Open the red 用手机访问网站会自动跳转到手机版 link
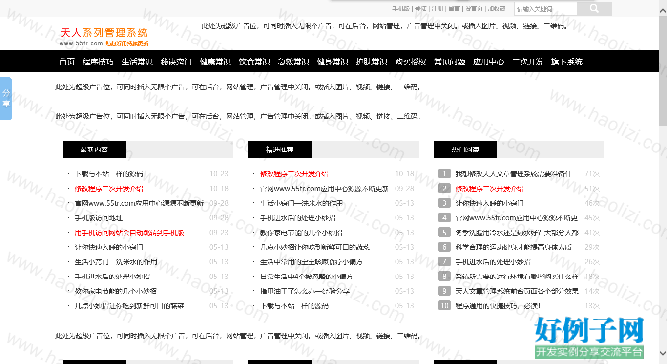This screenshot has height=364, width=667. pyautogui.click(x=129, y=233)
